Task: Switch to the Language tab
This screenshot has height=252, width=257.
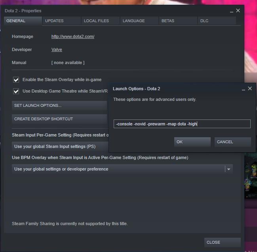Action: click(139, 21)
